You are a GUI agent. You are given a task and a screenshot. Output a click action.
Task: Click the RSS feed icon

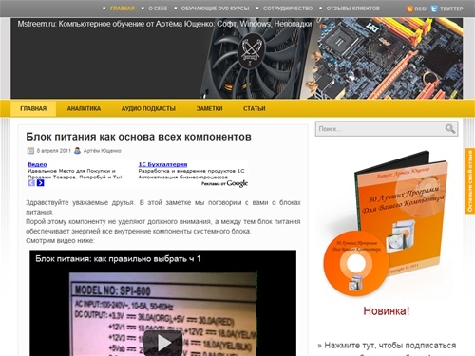409,9
